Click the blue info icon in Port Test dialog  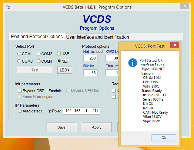[x=132, y=63]
